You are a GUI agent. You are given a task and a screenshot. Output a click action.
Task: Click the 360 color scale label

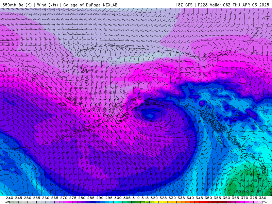click(226, 198)
